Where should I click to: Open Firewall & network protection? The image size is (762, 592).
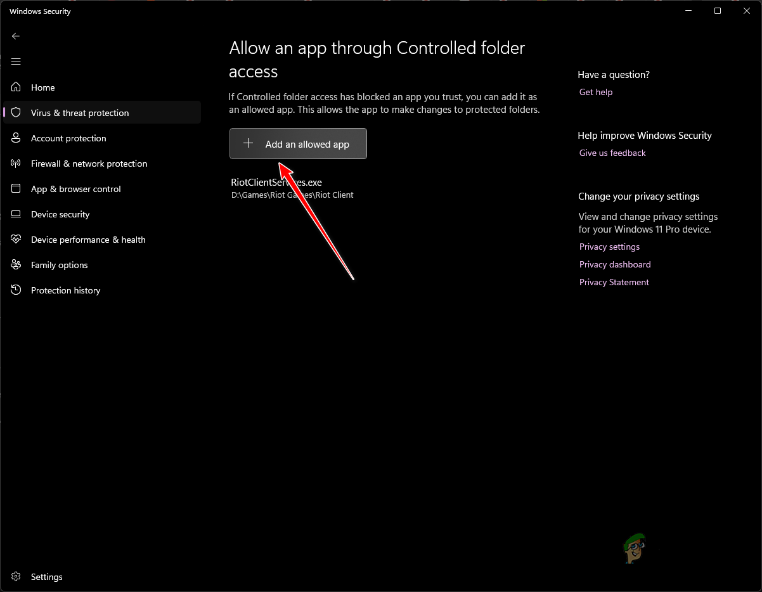(x=89, y=164)
